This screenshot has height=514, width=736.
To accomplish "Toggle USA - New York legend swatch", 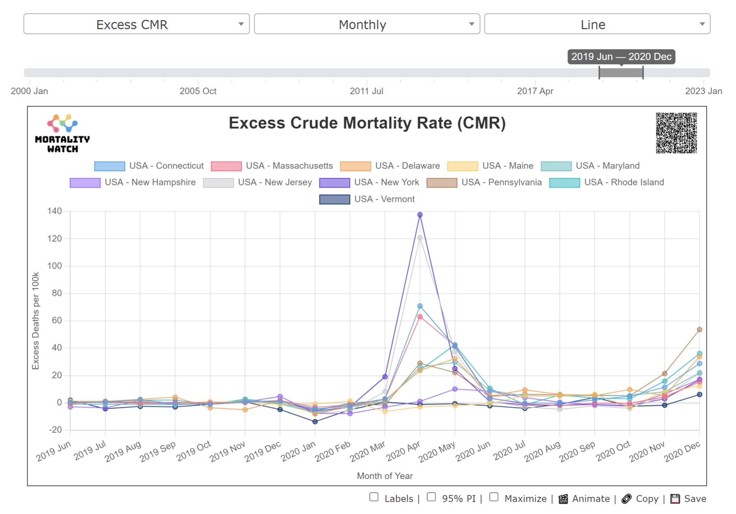I will (334, 183).
